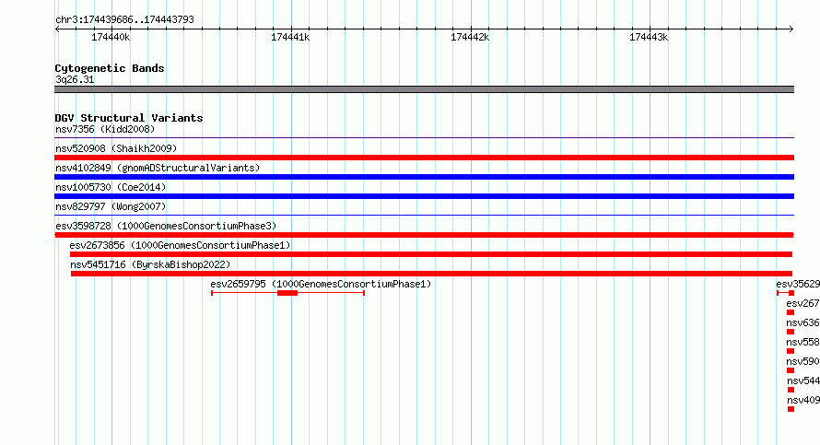Click the red square under nsv590
This screenshot has width=820, height=445.
coord(791,370)
